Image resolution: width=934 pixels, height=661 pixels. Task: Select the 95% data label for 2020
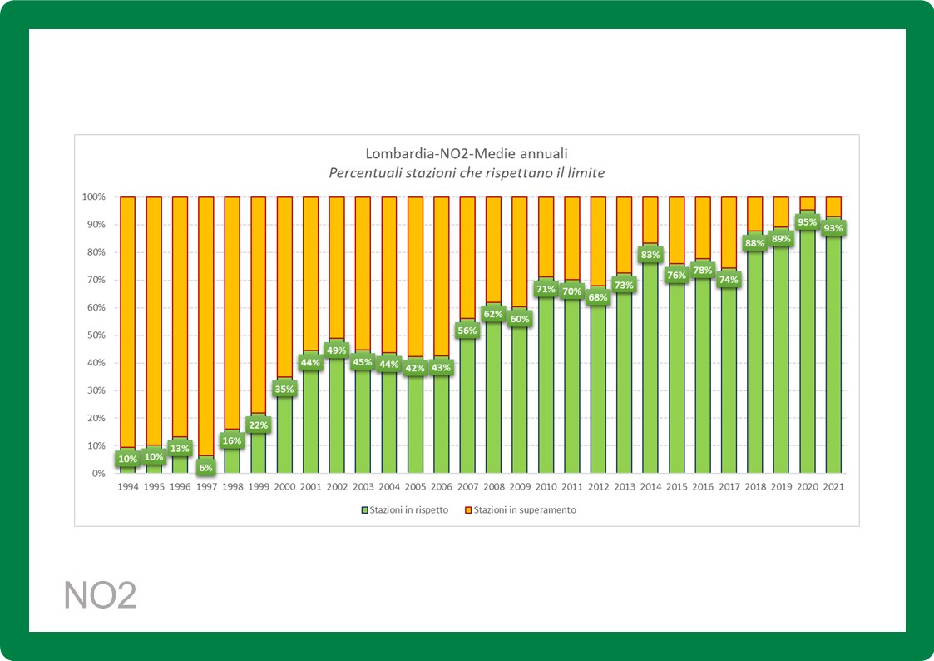click(808, 222)
